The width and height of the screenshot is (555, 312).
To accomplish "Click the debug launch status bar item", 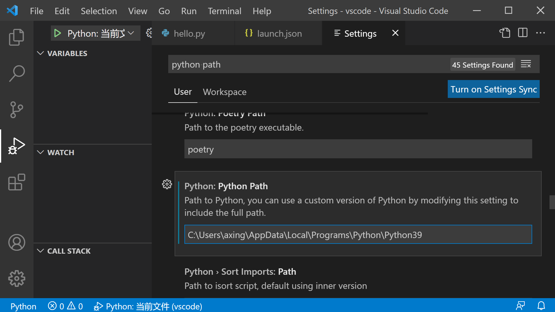I will tap(148, 306).
